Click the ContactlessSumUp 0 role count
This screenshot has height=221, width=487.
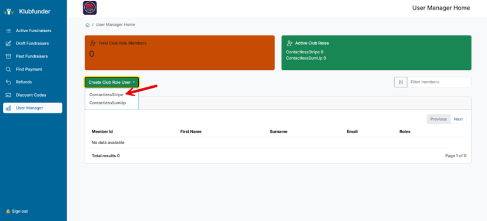coord(306,58)
